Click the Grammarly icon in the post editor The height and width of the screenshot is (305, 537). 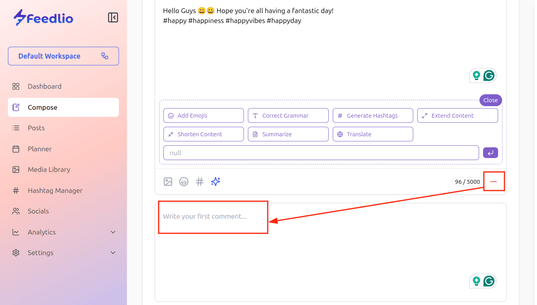pyautogui.click(x=489, y=76)
